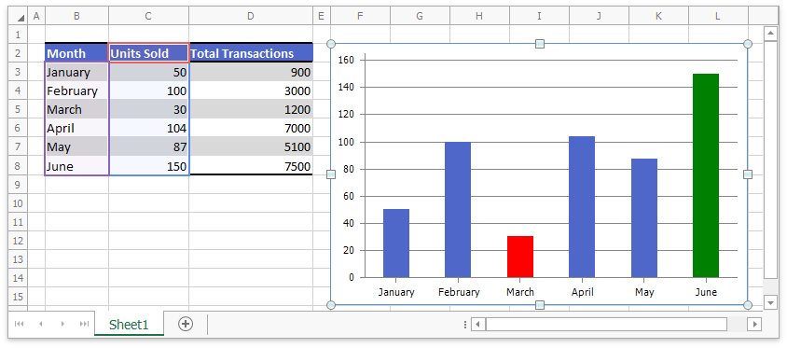This screenshot has height=348, width=787.
Task: Go to the last sheet using the navigation arrow
Action: pyautogui.click(x=84, y=324)
